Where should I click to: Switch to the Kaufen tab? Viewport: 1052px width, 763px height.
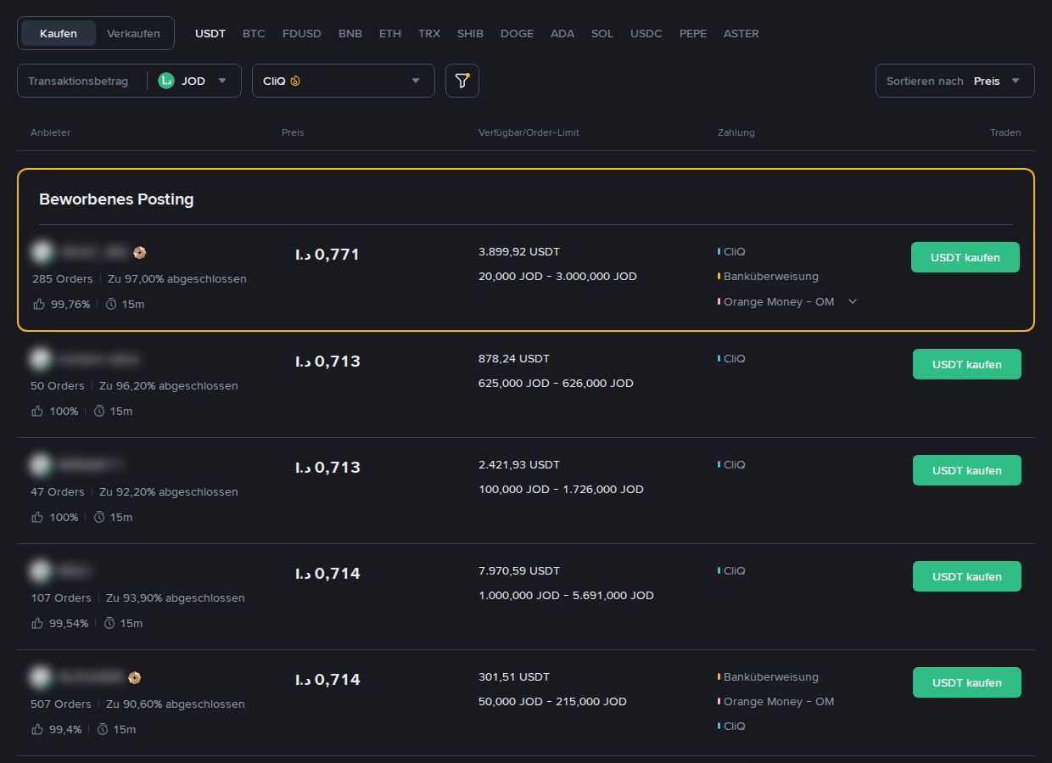click(59, 34)
